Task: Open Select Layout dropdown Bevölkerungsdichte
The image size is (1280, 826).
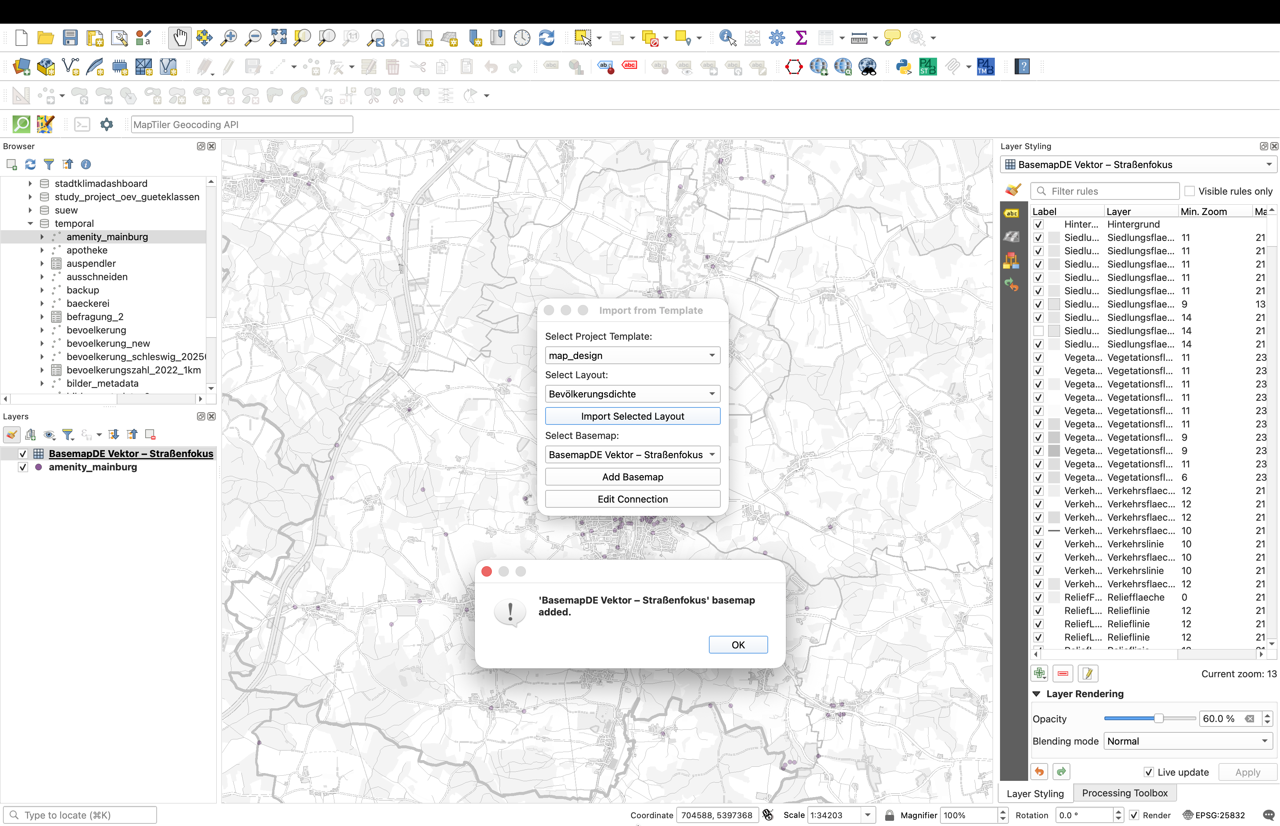Action: (633, 394)
